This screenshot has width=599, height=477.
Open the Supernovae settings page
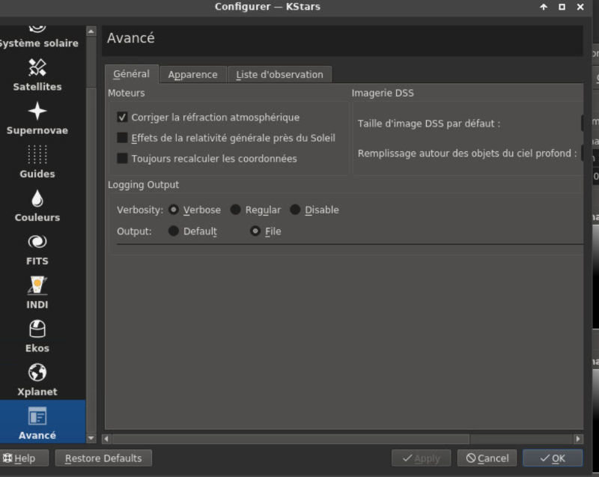tap(37, 119)
